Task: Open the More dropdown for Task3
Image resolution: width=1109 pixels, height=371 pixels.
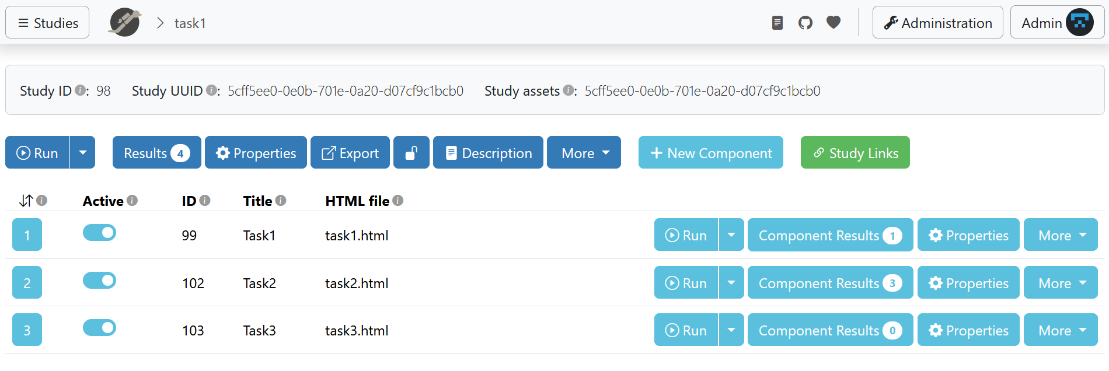Action: click(1061, 330)
